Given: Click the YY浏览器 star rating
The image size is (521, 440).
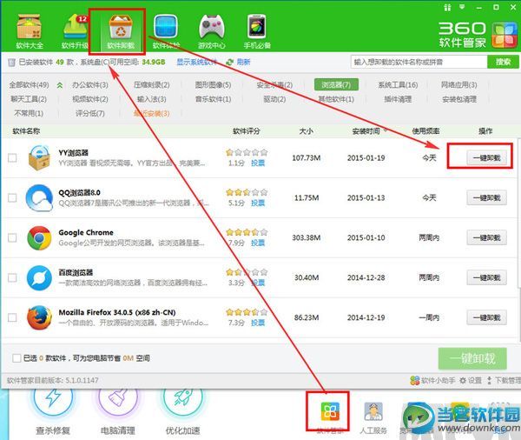Looking at the screenshot, I should pyautogui.click(x=247, y=152).
